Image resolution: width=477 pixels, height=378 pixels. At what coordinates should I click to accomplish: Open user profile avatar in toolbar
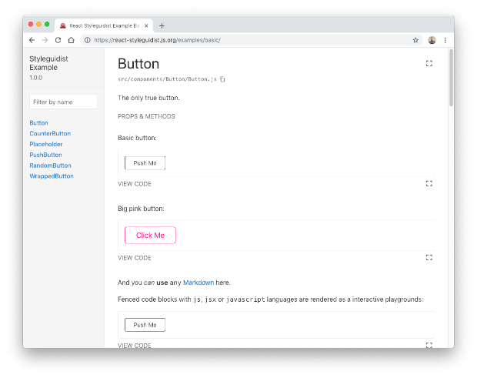(432, 40)
